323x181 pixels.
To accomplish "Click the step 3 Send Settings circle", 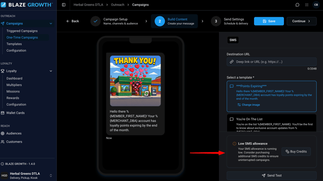I will click(x=216, y=21).
